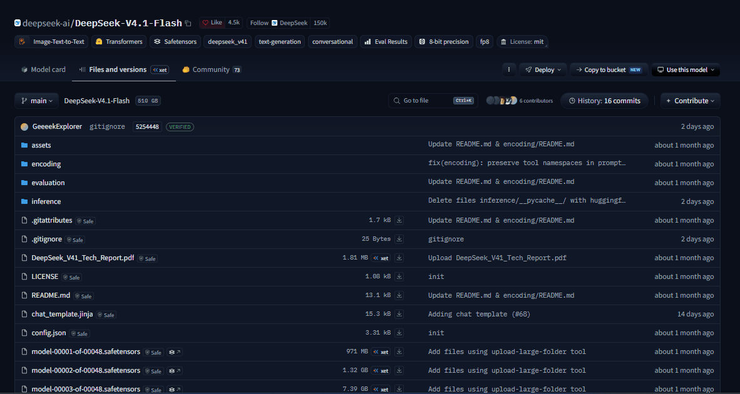Download DeepSeek_V41_Tech_Report.pdf via download icon
The width and height of the screenshot is (740, 394).
[399, 258]
